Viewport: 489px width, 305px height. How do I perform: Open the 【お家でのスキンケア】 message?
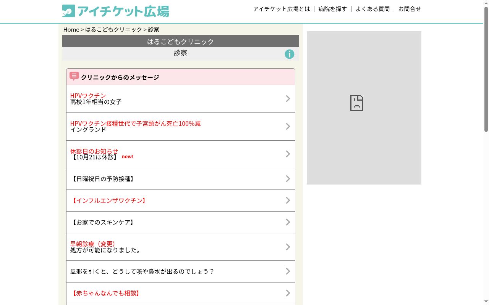point(181,222)
